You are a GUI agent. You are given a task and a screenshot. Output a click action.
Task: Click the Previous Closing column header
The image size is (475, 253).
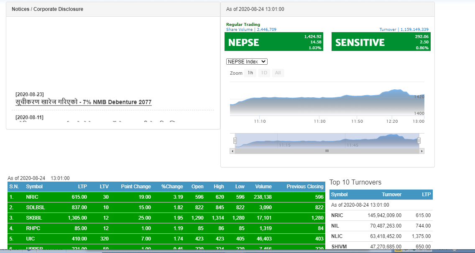(305, 187)
